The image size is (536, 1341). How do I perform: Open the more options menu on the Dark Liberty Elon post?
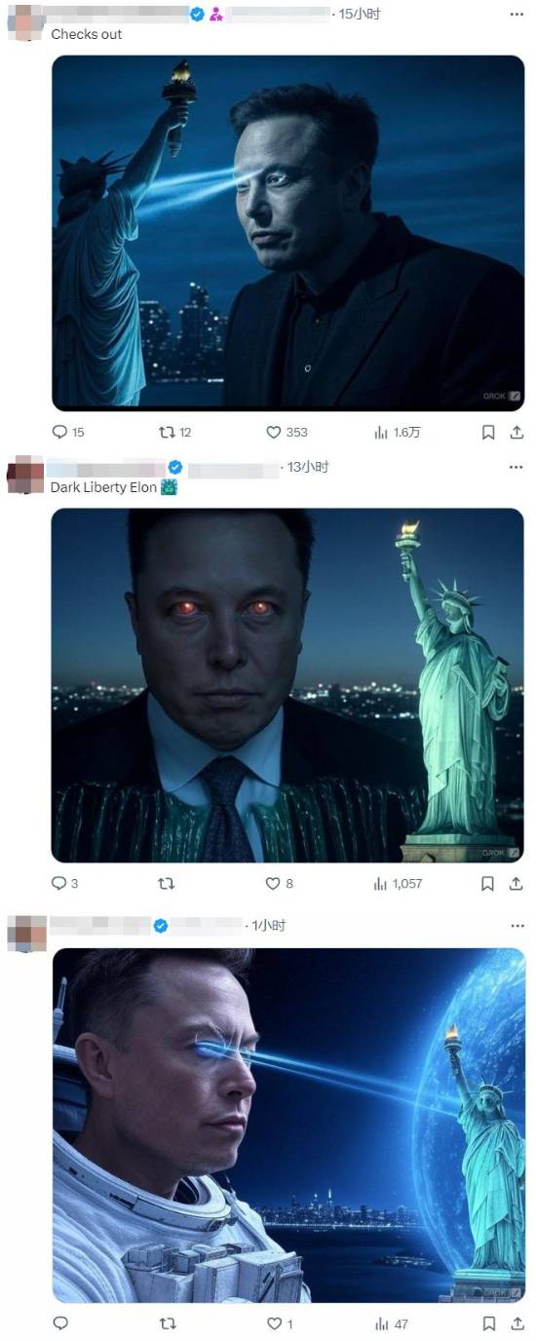516,467
